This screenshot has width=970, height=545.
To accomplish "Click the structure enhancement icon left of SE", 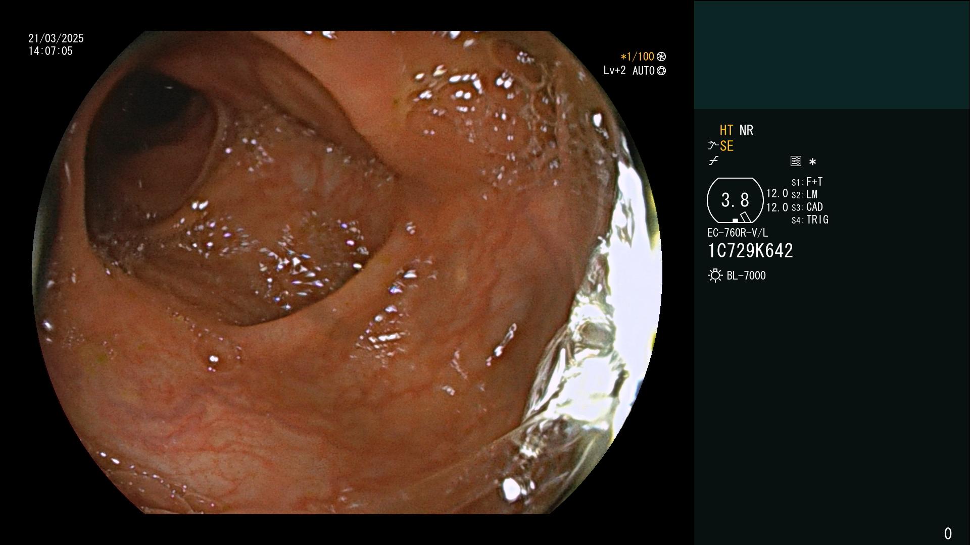I will pos(713,146).
